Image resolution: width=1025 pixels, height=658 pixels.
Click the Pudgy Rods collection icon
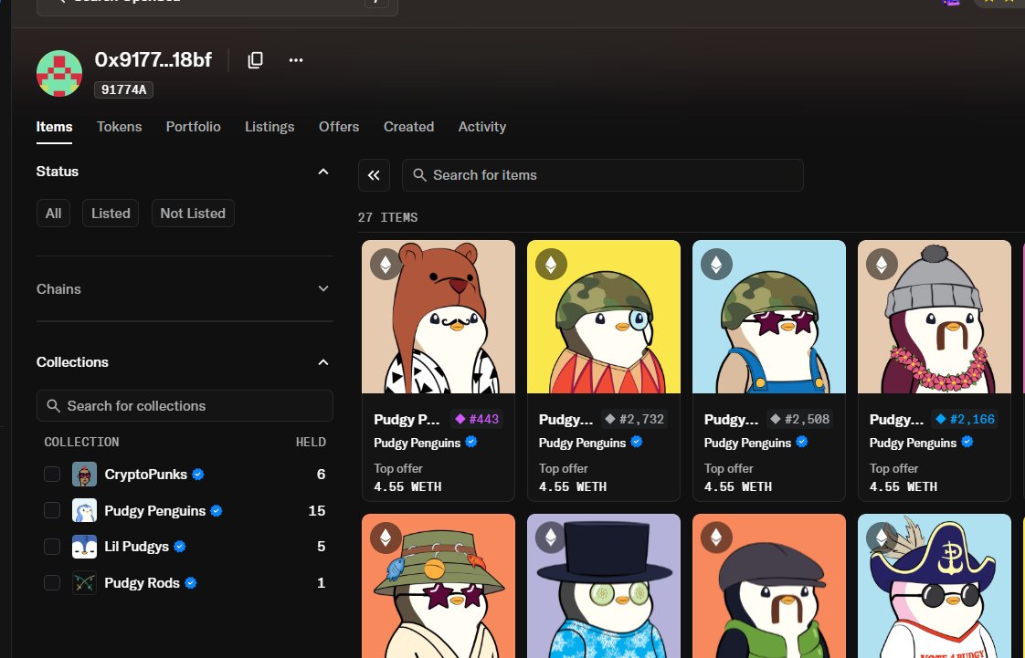[x=84, y=583]
